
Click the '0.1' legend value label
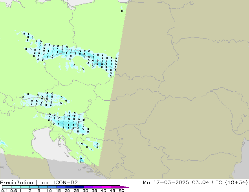point(4,190)
